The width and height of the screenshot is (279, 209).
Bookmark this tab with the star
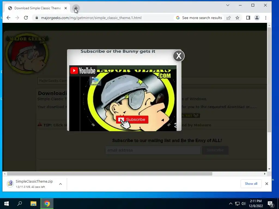237,18
